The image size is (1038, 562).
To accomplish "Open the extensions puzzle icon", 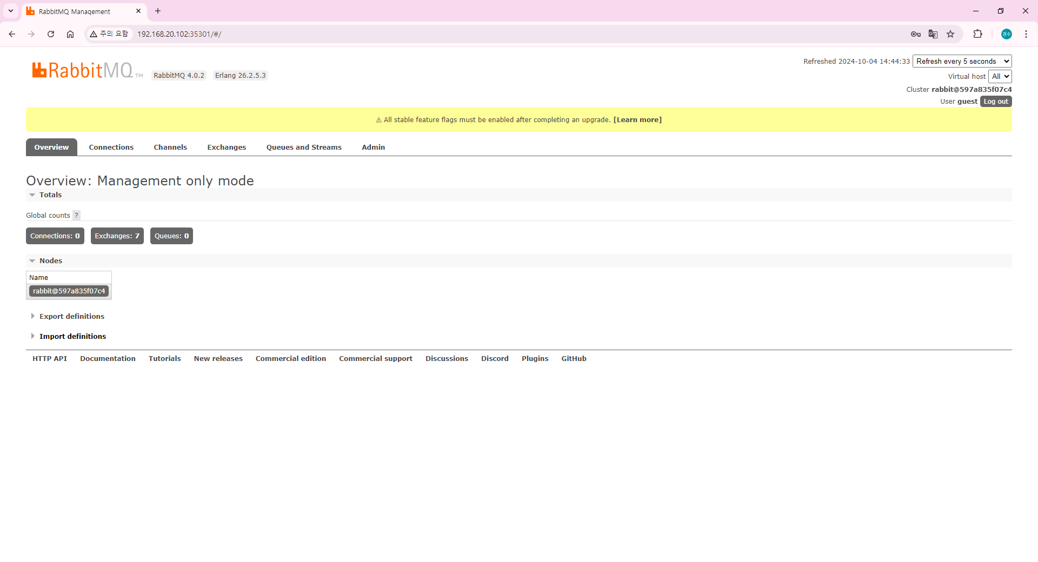I will [x=977, y=34].
